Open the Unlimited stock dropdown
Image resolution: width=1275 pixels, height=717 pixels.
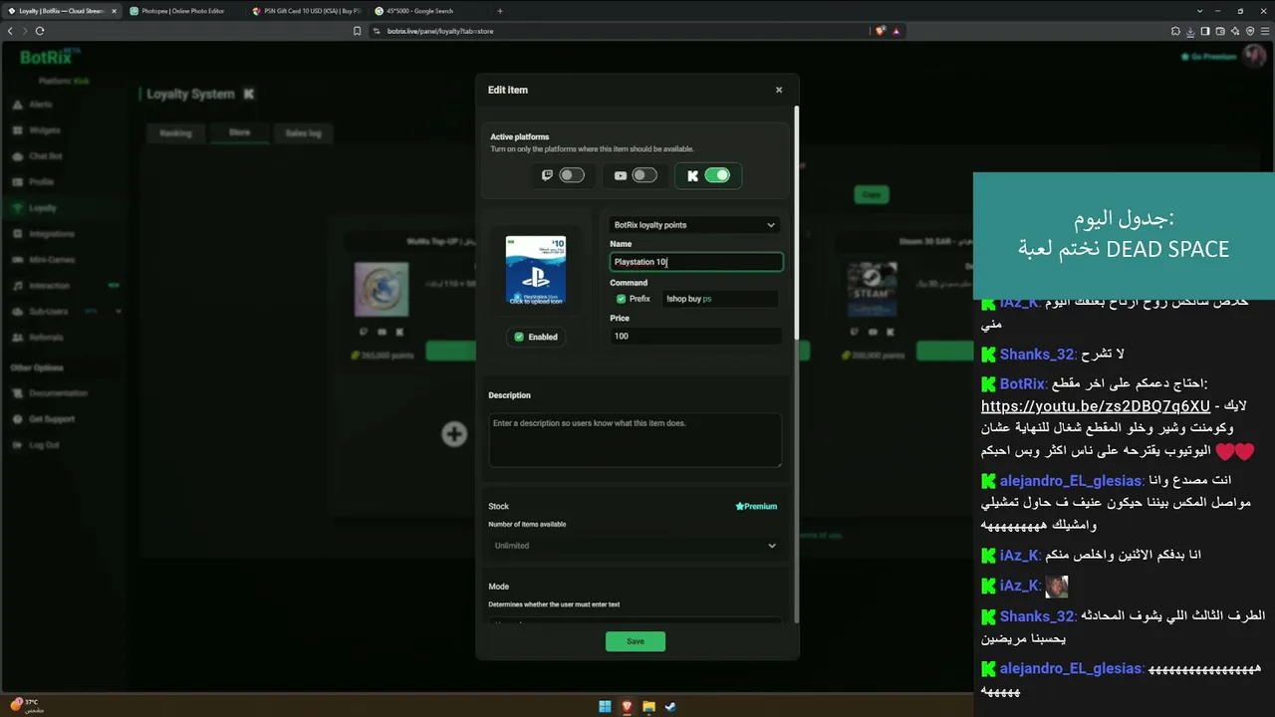(x=636, y=546)
